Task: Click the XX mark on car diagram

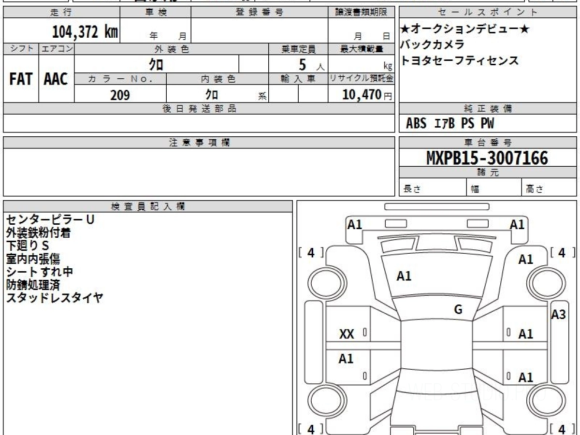Action: click(347, 334)
